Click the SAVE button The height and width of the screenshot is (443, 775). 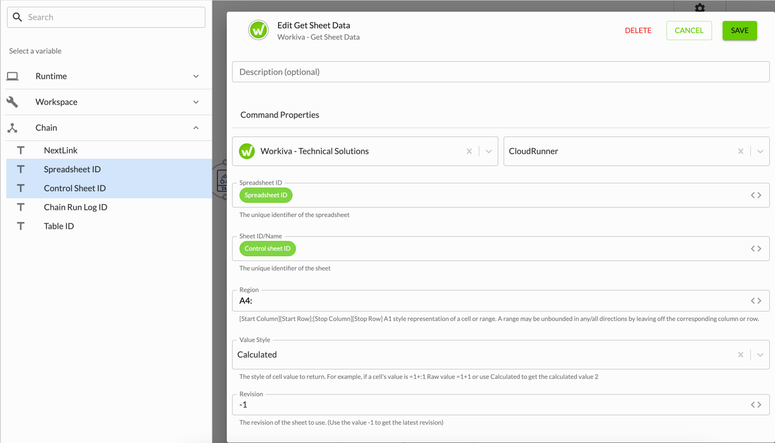point(739,30)
